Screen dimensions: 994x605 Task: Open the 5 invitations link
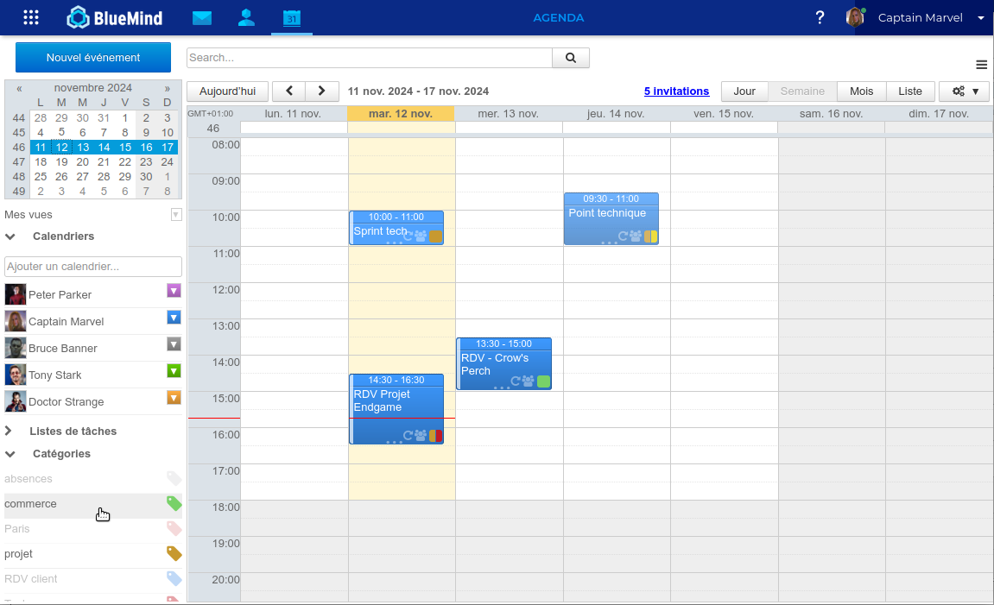click(676, 91)
